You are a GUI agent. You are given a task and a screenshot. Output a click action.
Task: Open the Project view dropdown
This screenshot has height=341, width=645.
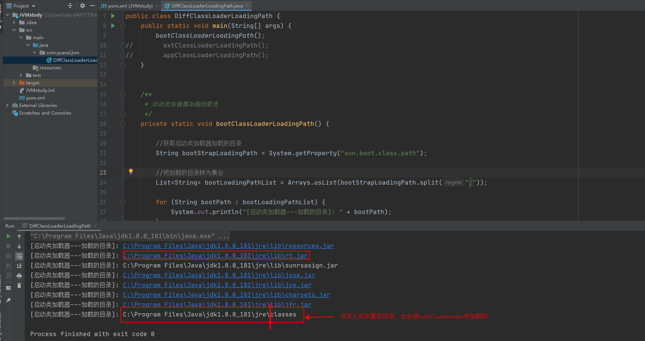pyautogui.click(x=34, y=6)
